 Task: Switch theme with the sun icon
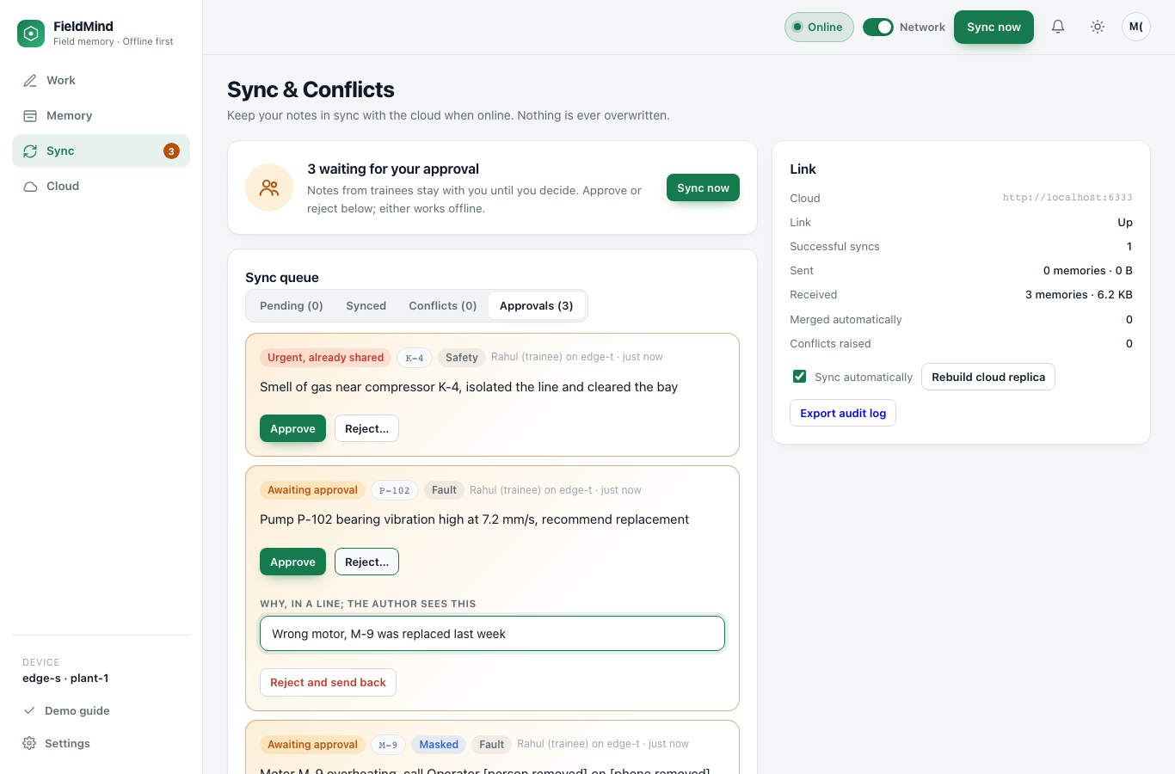click(x=1098, y=27)
